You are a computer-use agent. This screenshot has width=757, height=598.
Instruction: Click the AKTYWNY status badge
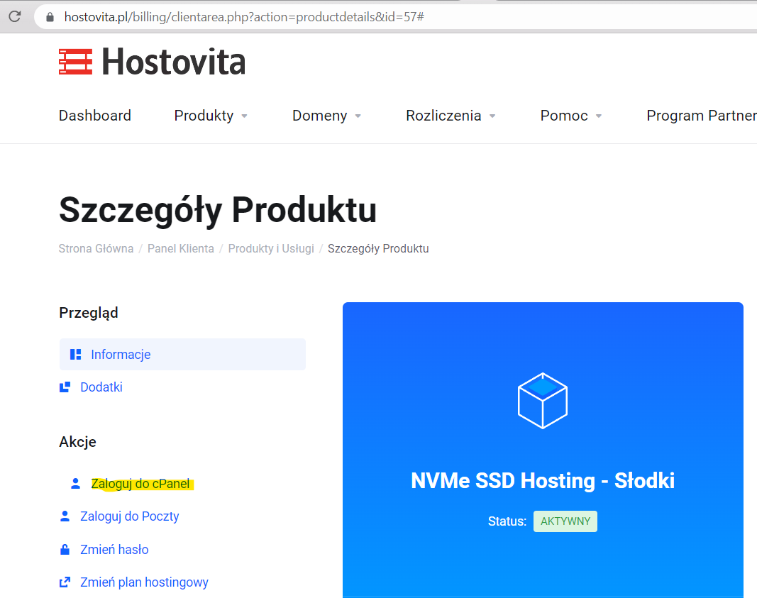pyautogui.click(x=565, y=521)
